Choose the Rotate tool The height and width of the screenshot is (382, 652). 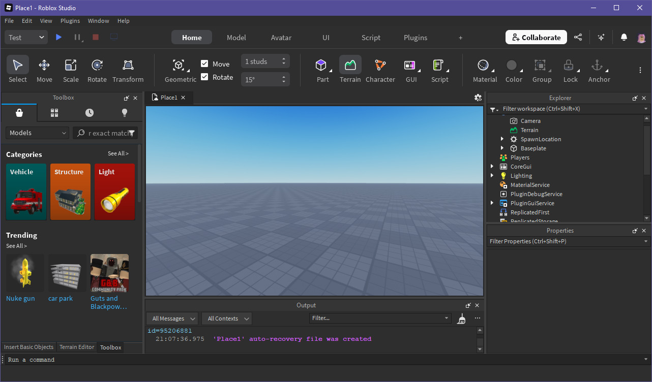pos(97,70)
